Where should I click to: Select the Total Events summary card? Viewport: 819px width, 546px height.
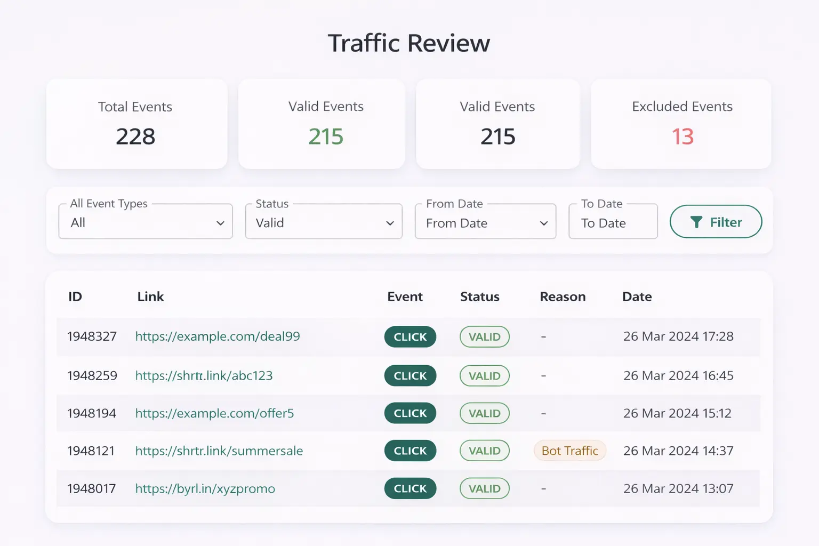tap(136, 124)
